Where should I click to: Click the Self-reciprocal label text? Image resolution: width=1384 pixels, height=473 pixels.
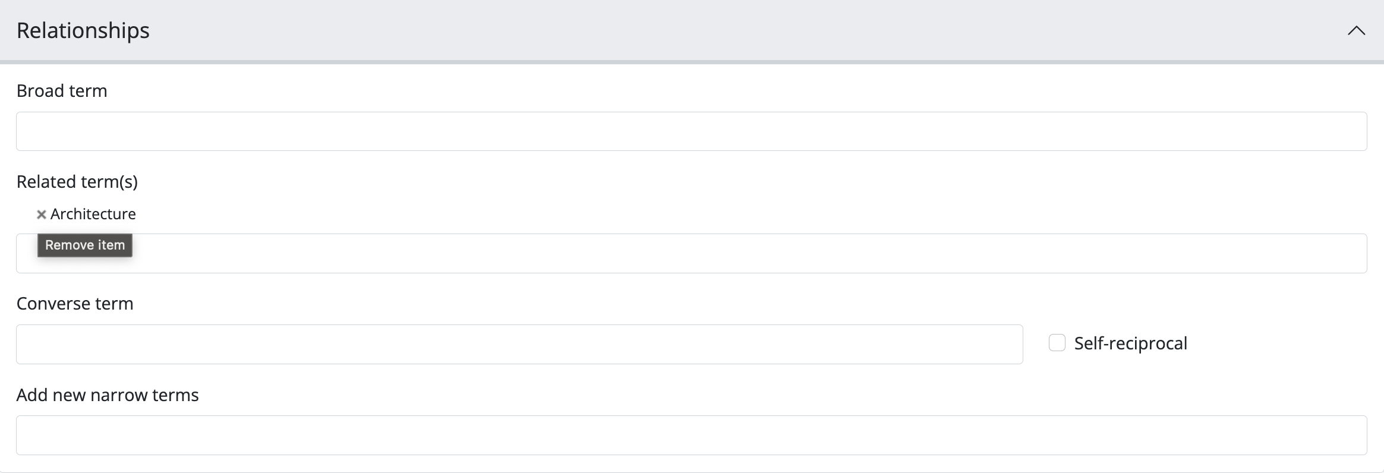tap(1130, 343)
